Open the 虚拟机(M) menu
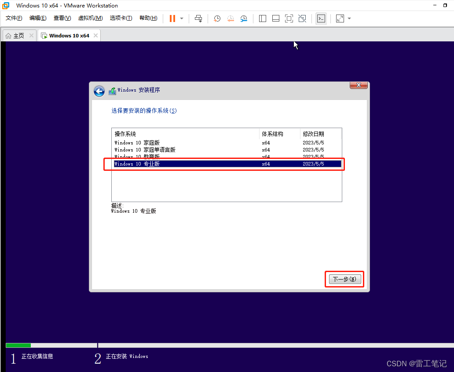Screen dimensions: 454x372 (x=90, y=18)
